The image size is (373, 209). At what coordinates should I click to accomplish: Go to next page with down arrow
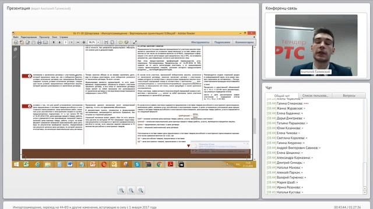pyautogui.click(x=59, y=42)
